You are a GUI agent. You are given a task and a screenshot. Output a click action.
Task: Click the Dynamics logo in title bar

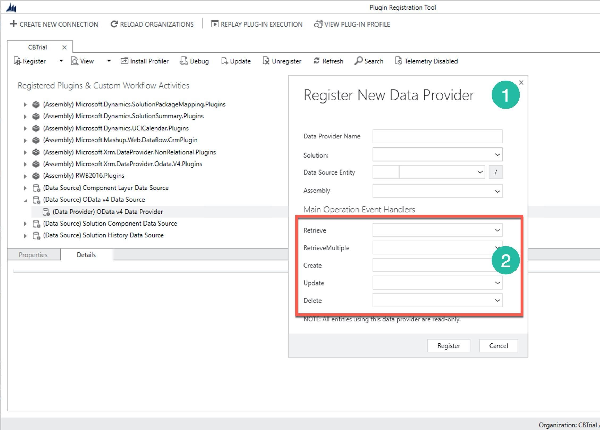coord(11,7)
